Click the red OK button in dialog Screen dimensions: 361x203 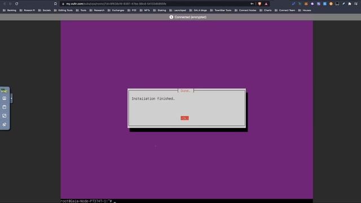click(x=184, y=118)
